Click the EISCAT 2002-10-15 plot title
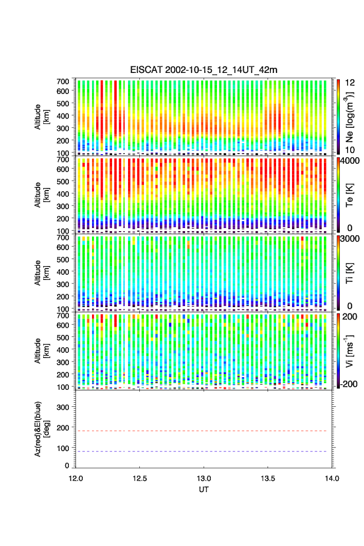This screenshot has width=364, height=546. (x=204, y=70)
